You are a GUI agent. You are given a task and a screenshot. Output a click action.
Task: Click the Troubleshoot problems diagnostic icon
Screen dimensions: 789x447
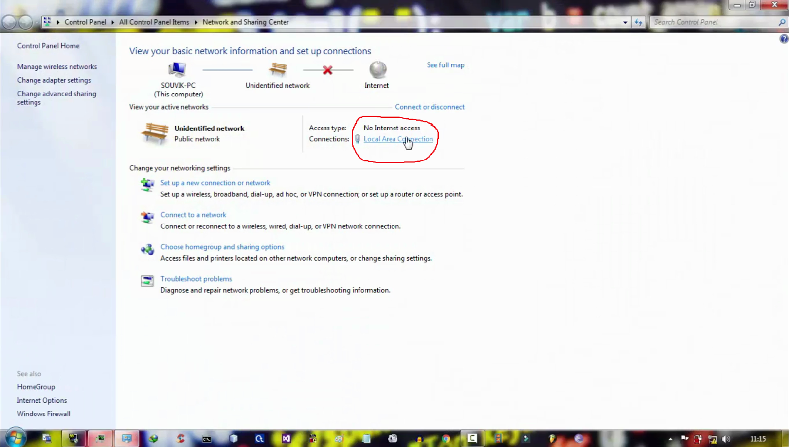pyautogui.click(x=146, y=281)
